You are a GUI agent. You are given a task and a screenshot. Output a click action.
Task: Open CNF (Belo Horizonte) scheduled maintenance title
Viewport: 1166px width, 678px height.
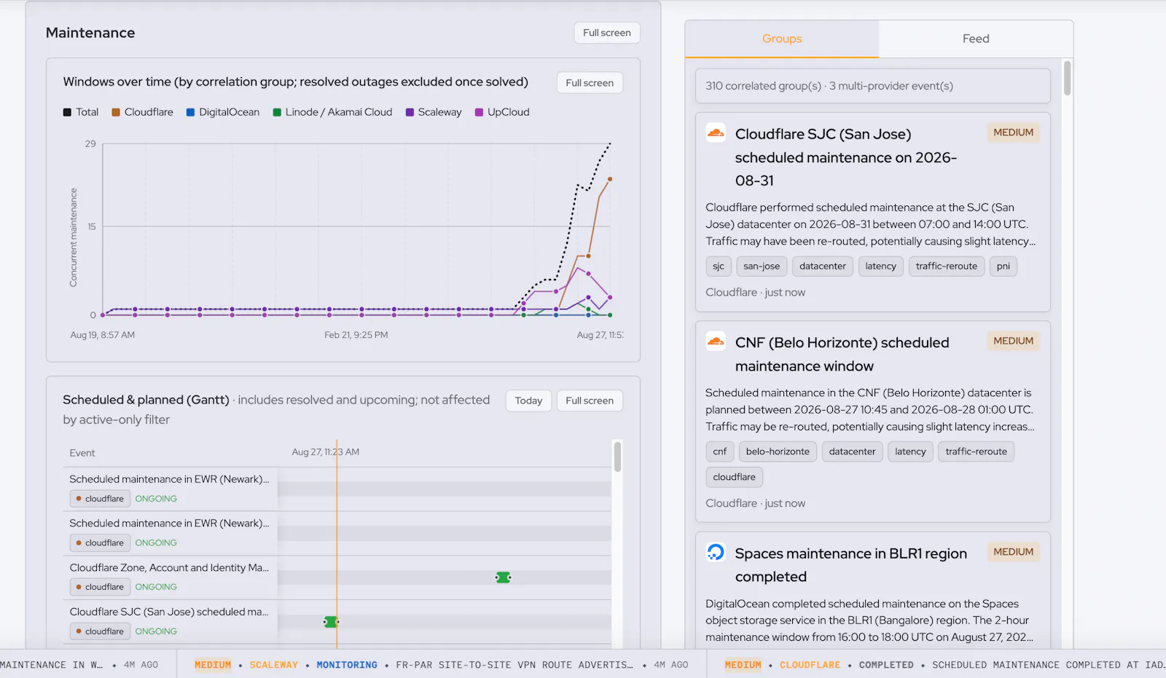pyautogui.click(x=842, y=355)
